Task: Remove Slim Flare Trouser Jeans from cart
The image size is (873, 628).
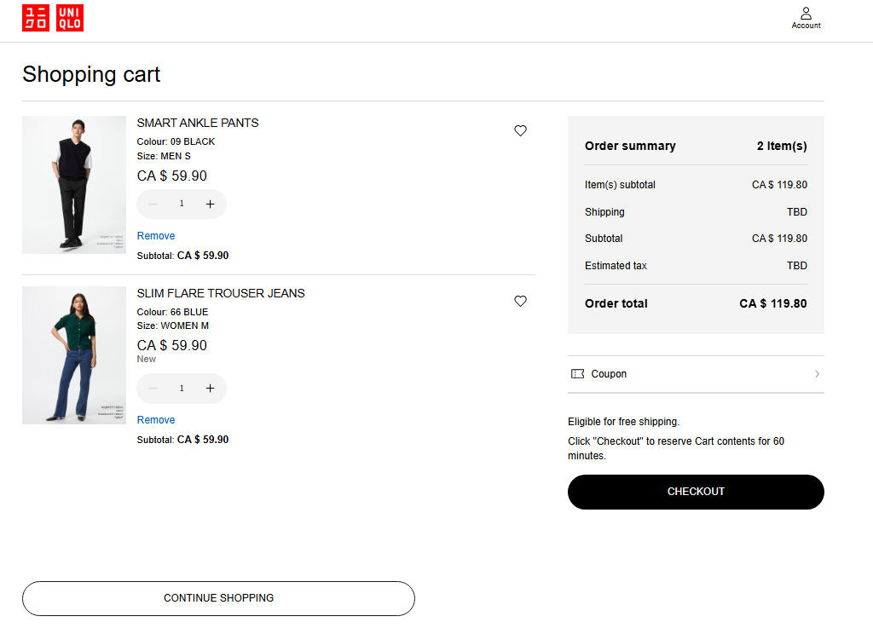Action: coord(156,420)
